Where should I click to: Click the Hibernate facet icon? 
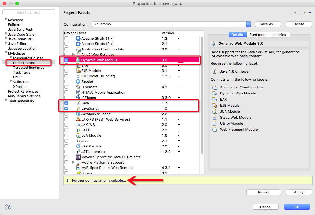pos(78,87)
